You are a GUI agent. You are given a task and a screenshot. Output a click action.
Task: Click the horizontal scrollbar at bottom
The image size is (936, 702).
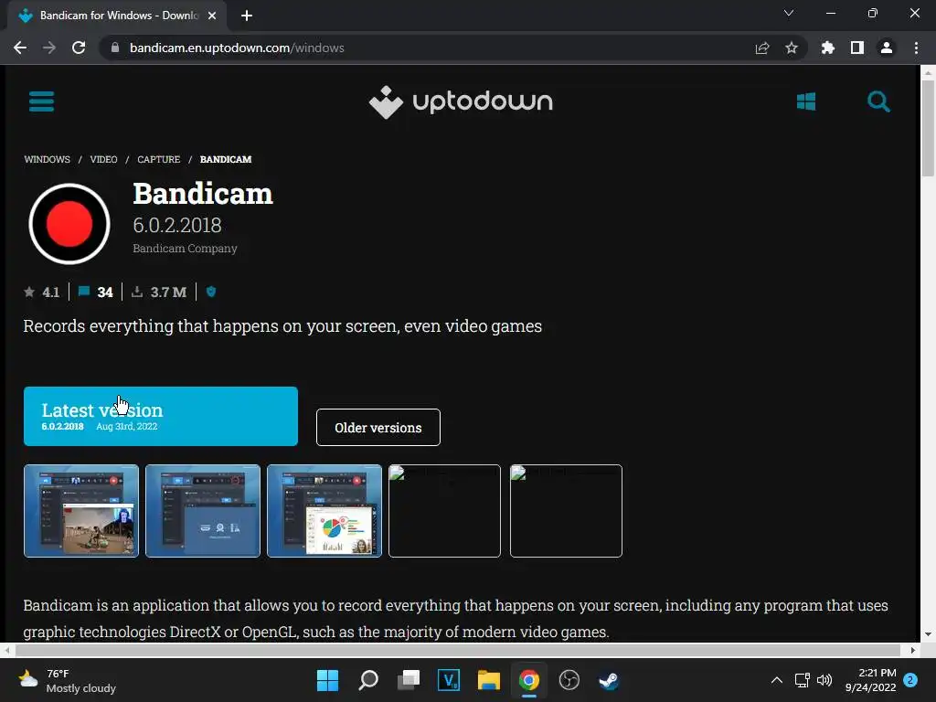458,650
